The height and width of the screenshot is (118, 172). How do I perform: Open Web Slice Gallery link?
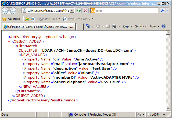point(77,19)
